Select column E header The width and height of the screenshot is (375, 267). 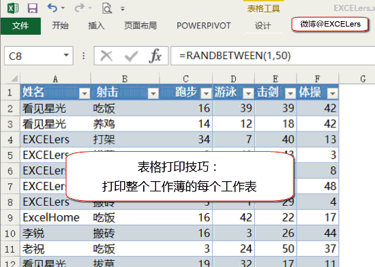click(x=275, y=79)
